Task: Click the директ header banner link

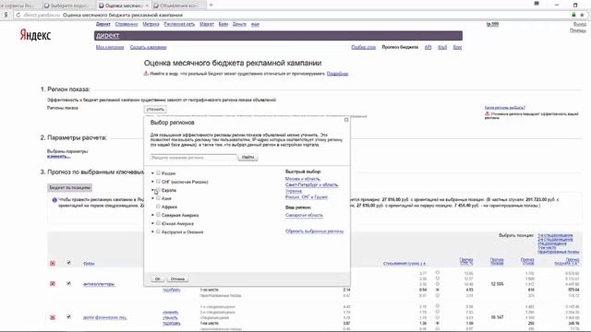Action: click(108, 35)
